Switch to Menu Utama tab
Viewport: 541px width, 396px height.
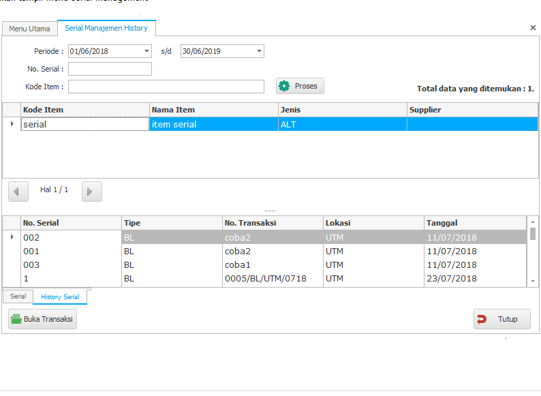tap(29, 29)
